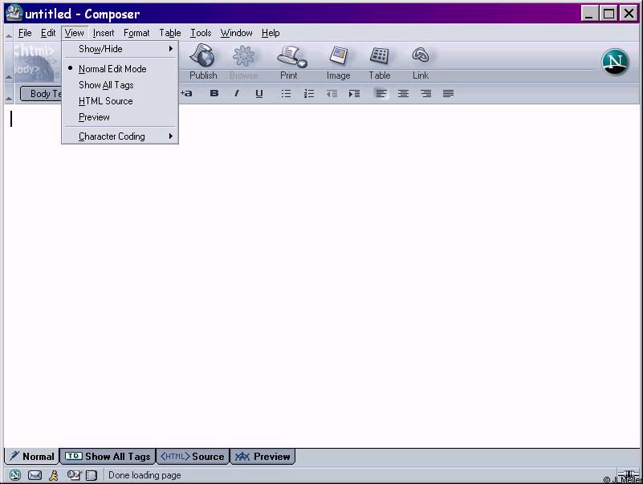643x484 pixels.
Task: Click the greyed-out Browse toolbar icon
Action: (x=243, y=63)
